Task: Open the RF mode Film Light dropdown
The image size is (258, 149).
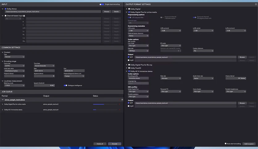Action: pyautogui.click(x=171, y=46)
